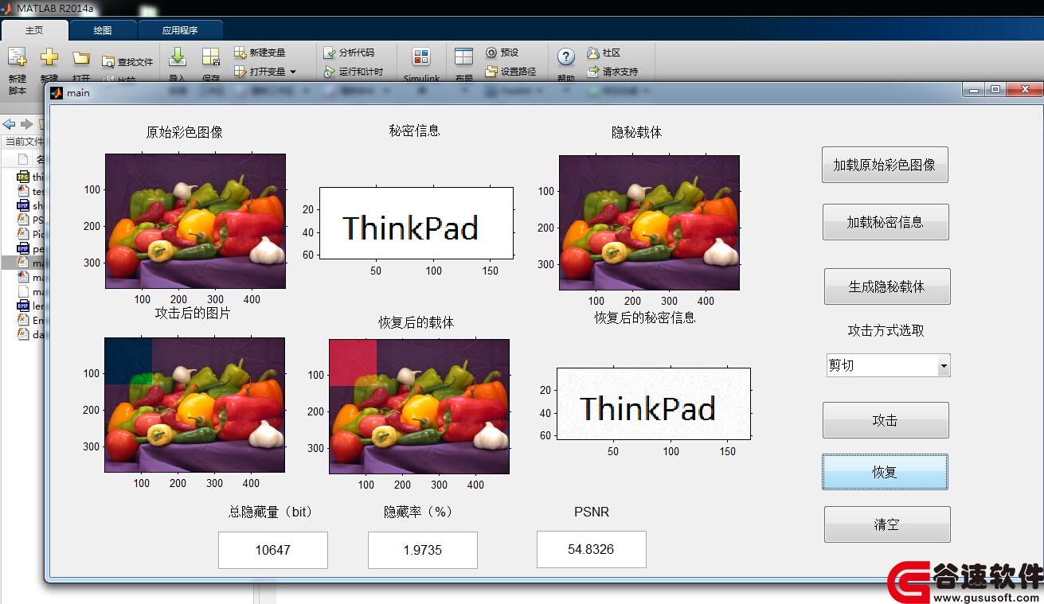Click the 隐藏率 field showing 1.9735
The width and height of the screenshot is (1044, 604).
click(423, 550)
